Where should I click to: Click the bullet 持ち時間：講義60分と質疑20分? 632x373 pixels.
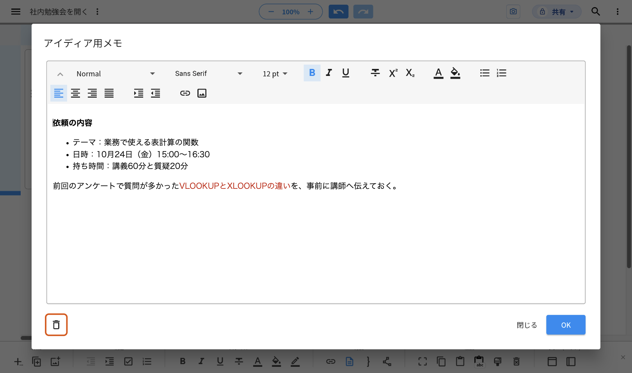tap(130, 166)
